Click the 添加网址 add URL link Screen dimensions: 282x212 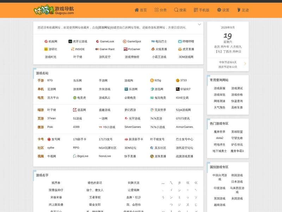[104, 28]
